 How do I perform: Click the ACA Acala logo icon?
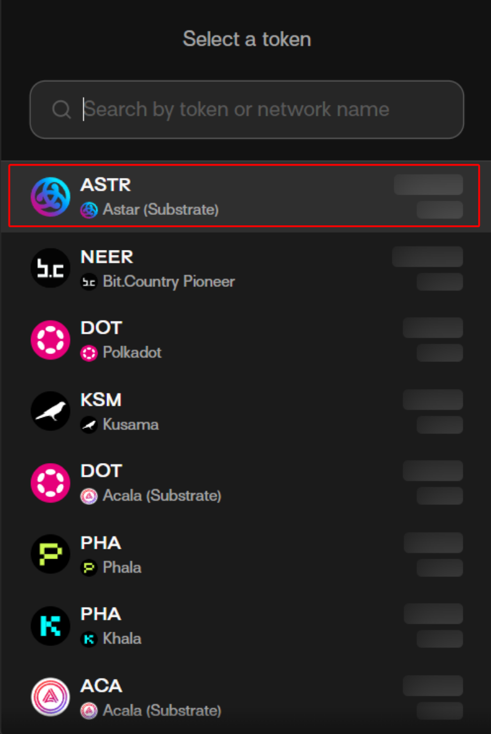51,697
